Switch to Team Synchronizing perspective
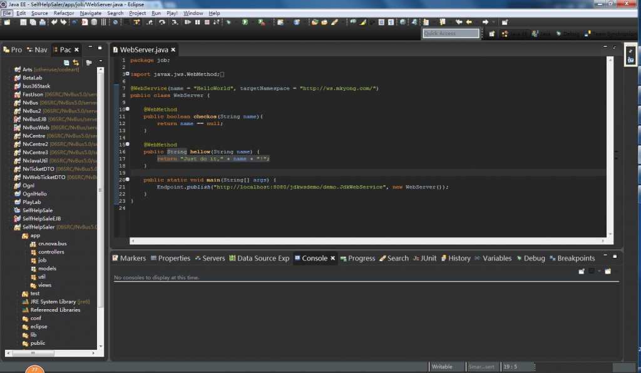This screenshot has width=641, height=373. (x=610, y=34)
